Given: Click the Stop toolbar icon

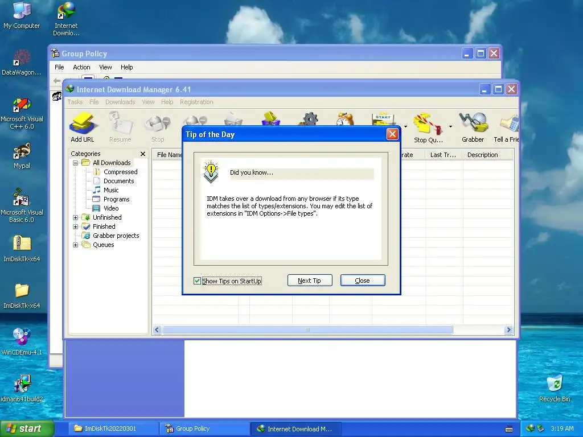Looking at the screenshot, I should [x=158, y=127].
